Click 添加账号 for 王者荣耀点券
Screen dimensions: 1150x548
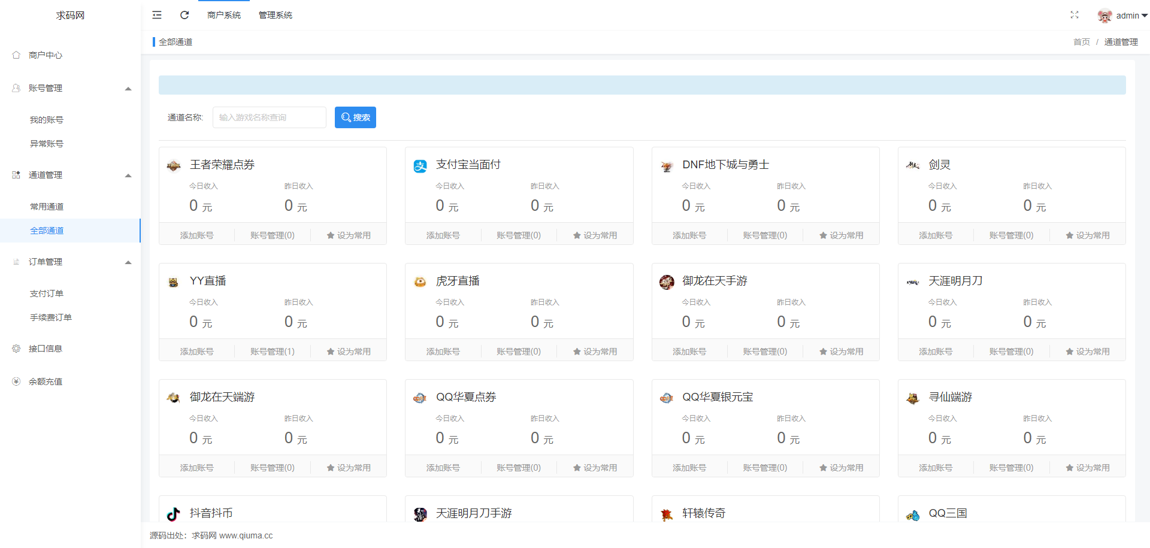[x=196, y=235]
